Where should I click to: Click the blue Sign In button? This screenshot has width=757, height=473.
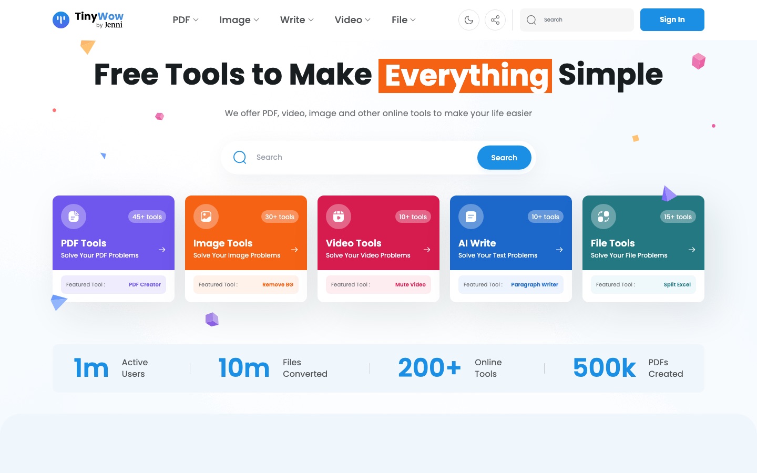[x=672, y=20]
